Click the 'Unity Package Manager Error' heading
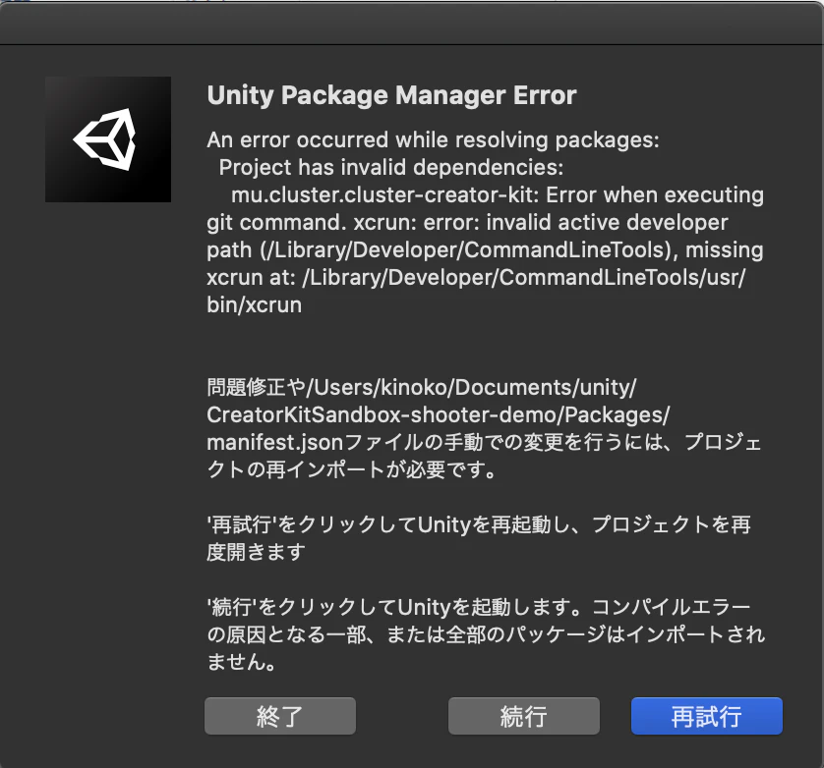The image size is (824, 768). [x=391, y=95]
